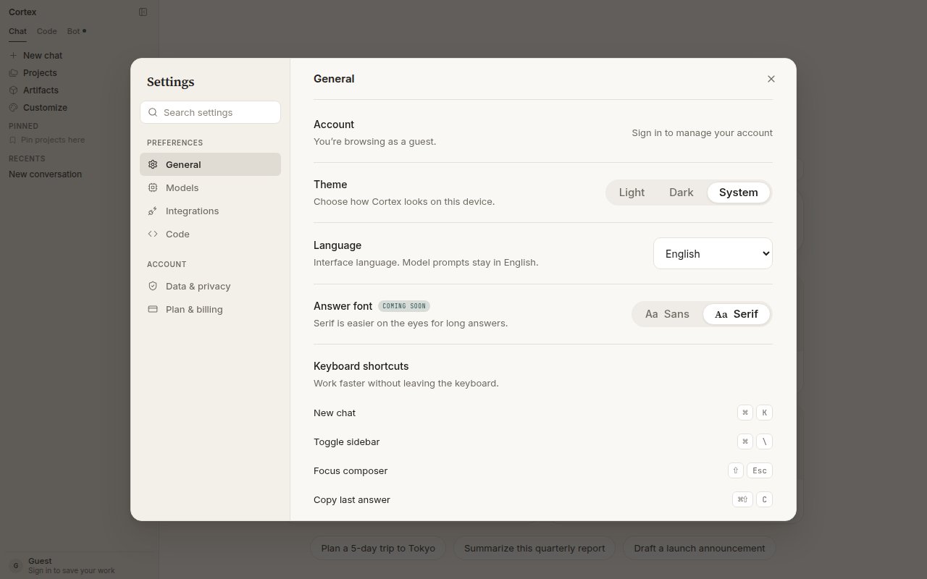This screenshot has width=927, height=579.
Task: Click Sign in to manage your account
Action: [x=702, y=132]
